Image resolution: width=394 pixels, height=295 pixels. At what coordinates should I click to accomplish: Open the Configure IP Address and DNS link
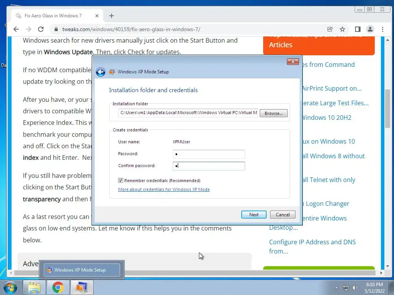tap(312, 247)
